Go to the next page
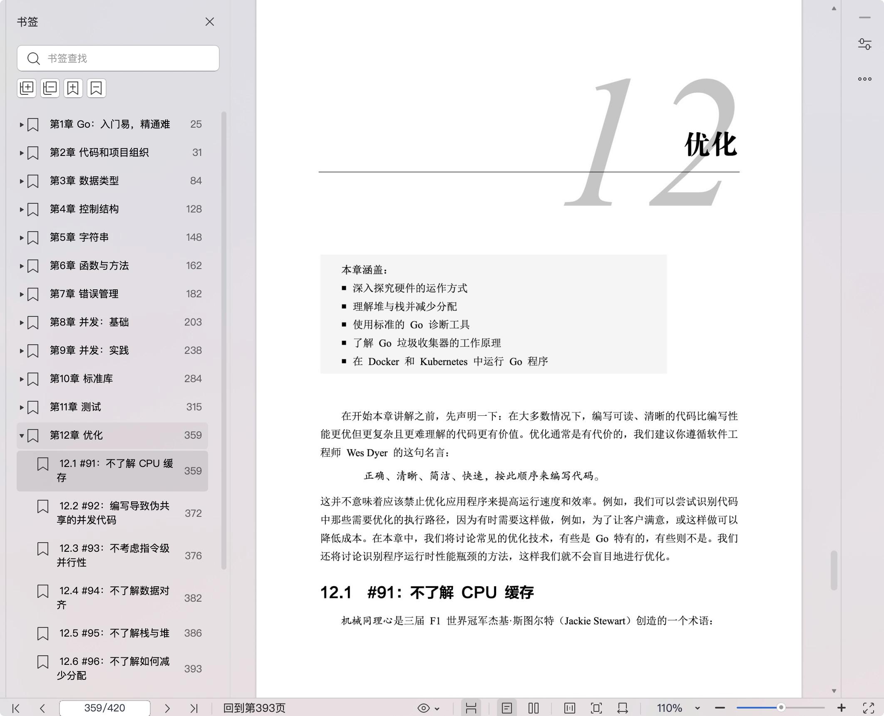This screenshot has height=716, width=884. (167, 708)
